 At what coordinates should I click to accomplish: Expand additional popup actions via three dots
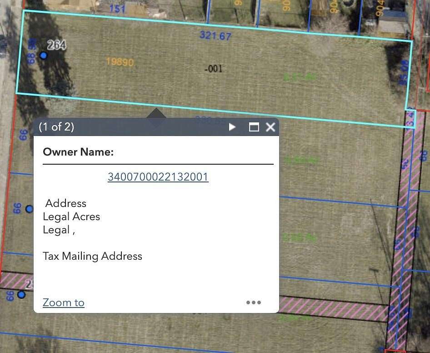click(253, 302)
